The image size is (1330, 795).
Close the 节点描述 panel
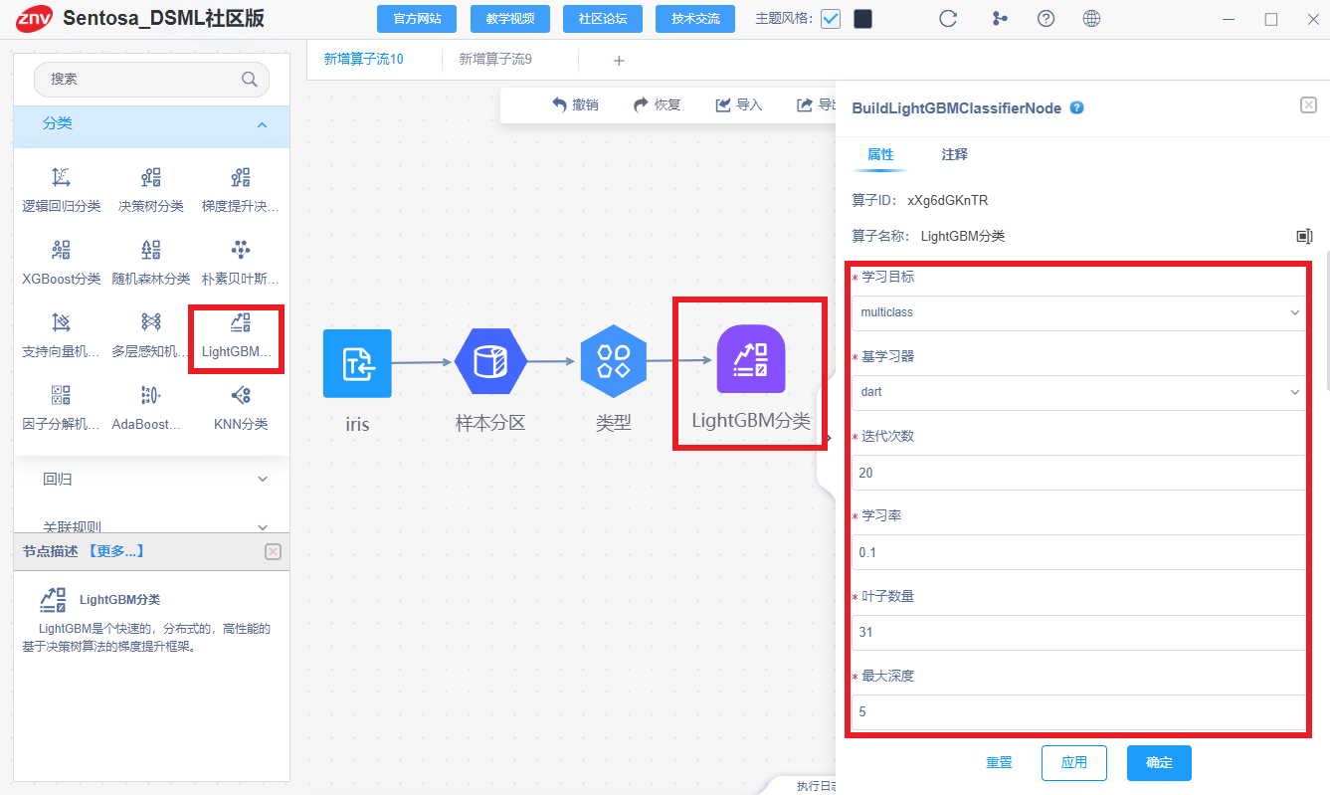pos(274,551)
